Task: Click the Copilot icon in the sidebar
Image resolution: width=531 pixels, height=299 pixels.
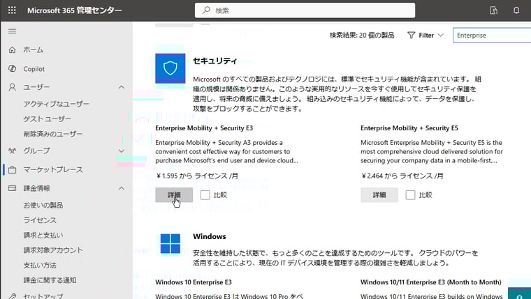Action: 12,68
